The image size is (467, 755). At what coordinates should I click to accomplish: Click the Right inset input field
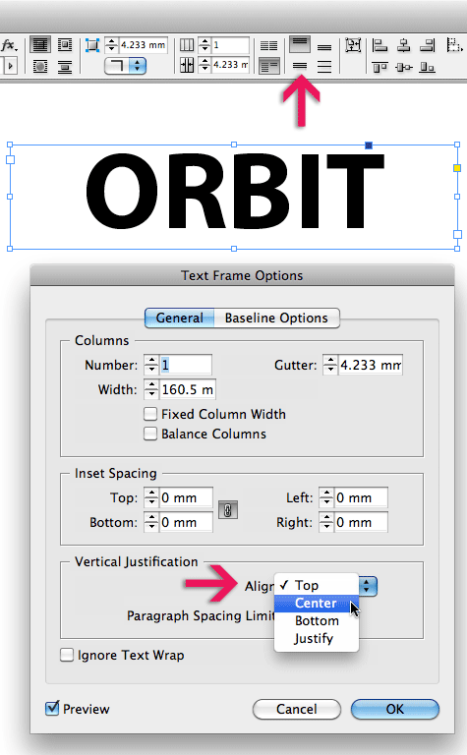[361, 522]
